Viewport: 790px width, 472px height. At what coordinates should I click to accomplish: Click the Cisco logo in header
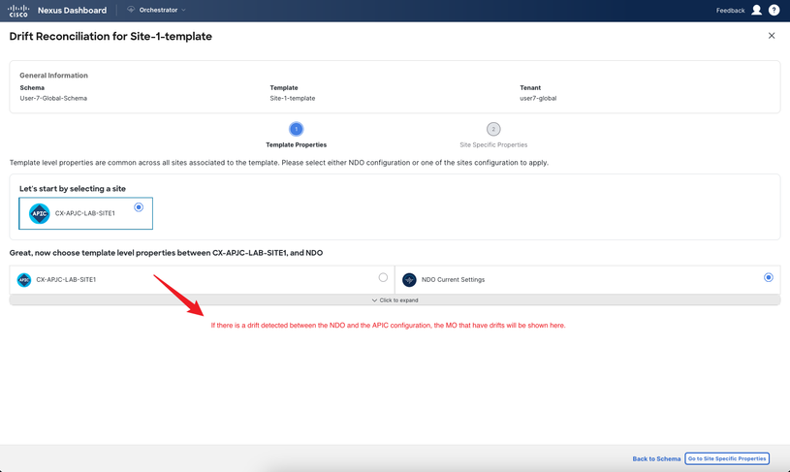coord(18,10)
